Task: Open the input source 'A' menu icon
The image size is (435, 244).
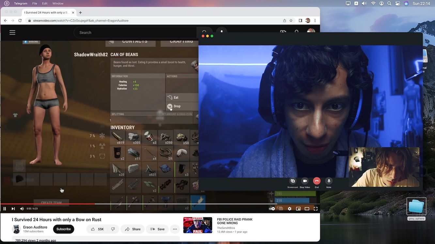Action: pos(356,4)
